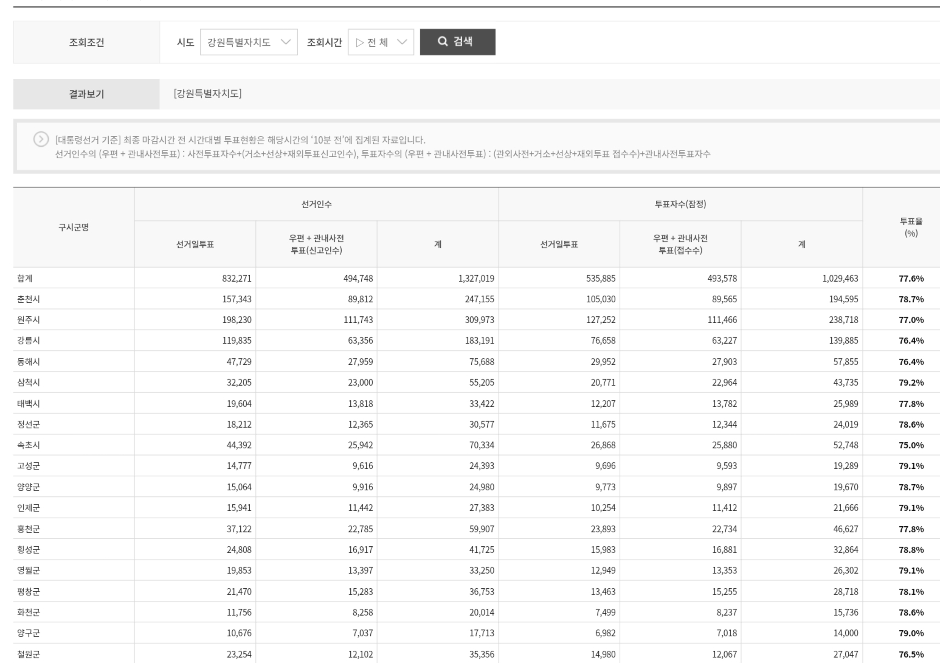Click the total voters value 1,029,463
Image resolution: width=940 pixels, height=663 pixels.
point(840,279)
